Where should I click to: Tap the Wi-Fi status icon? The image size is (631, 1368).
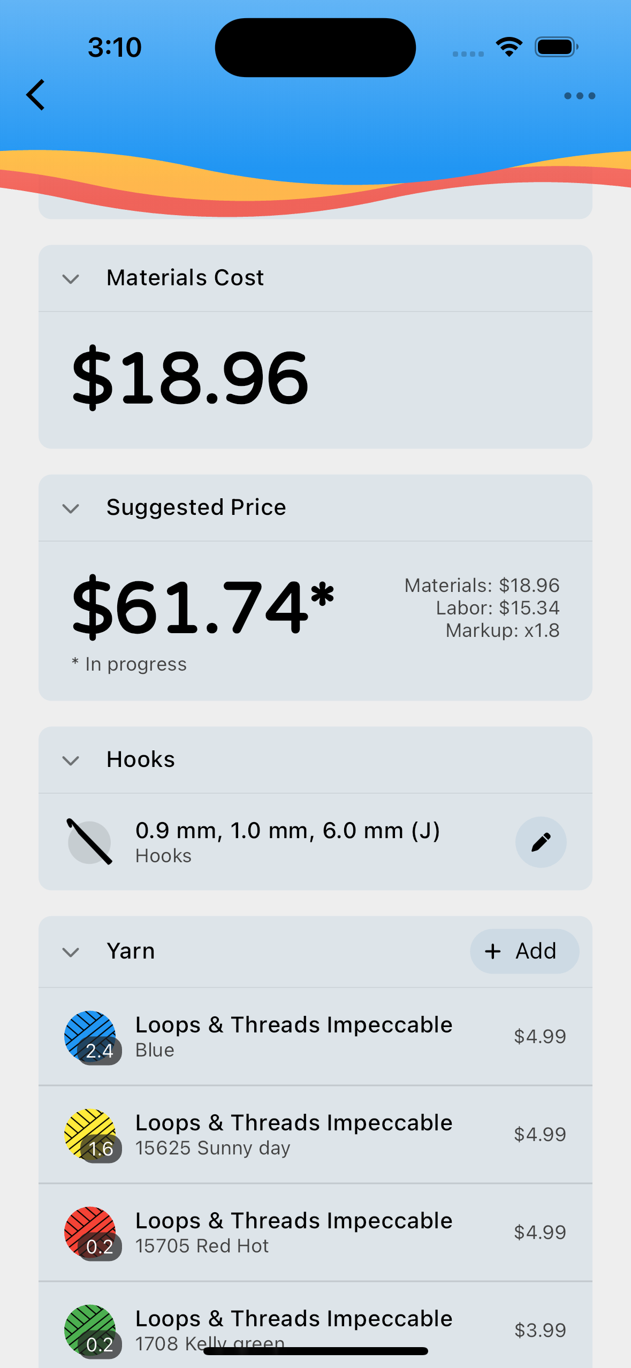[510, 47]
